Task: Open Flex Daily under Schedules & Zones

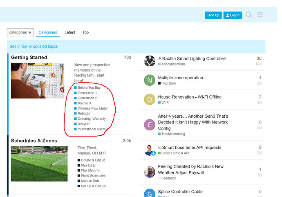Action: coord(88,166)
